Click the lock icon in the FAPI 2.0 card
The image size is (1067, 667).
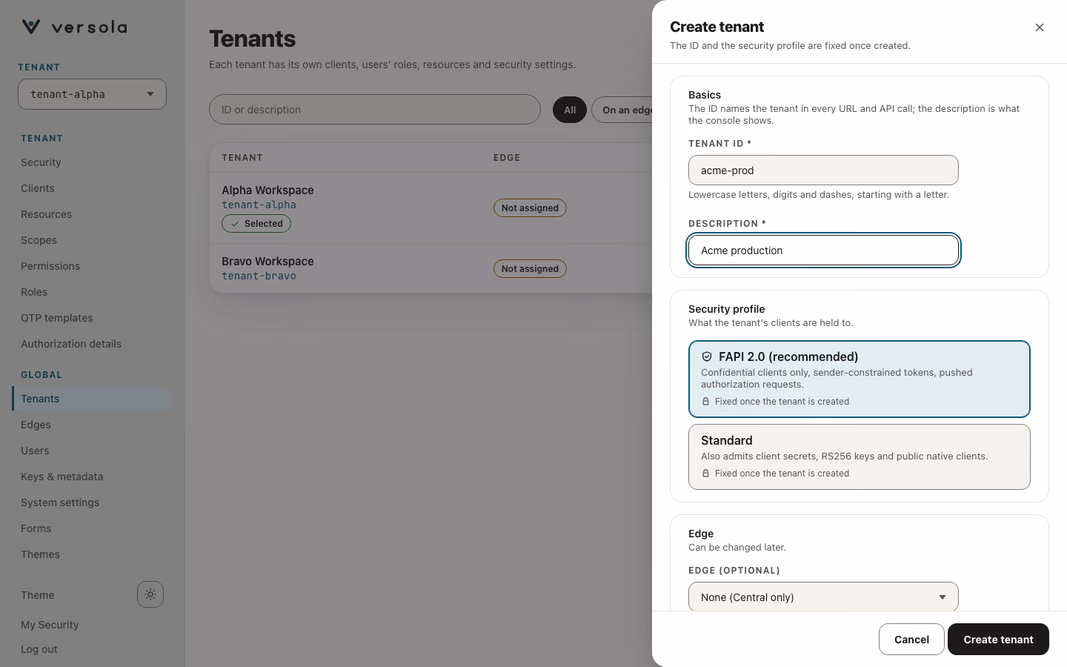[x=705, y=402]
